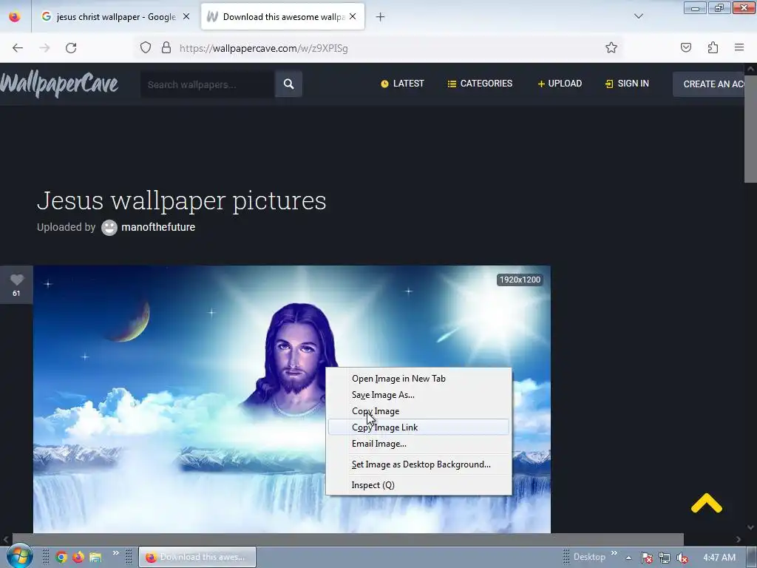This screenshot has width=757, height=568.
Task: Open the network tray icon
Action: point(665,558)
